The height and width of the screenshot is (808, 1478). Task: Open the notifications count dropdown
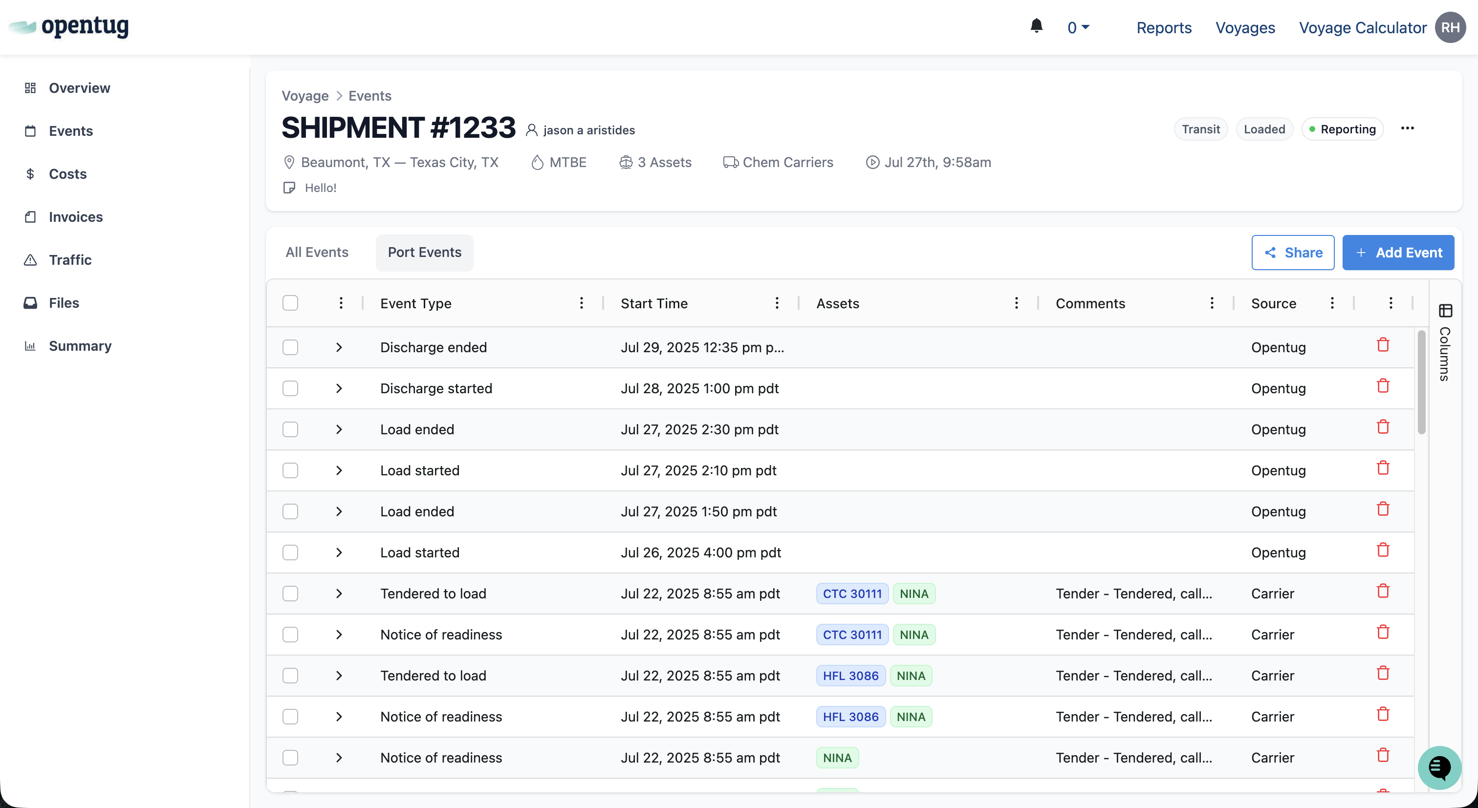1078,27
